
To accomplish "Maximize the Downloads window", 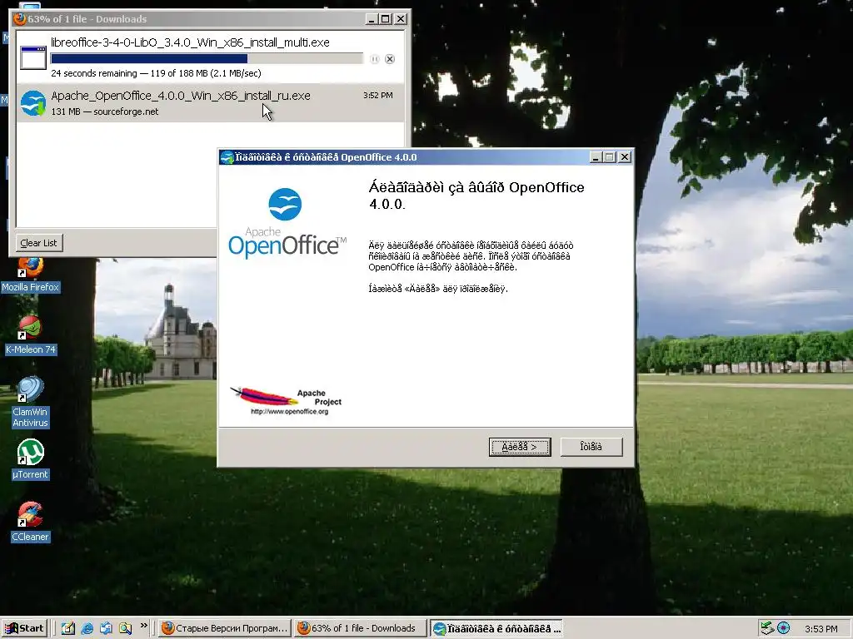I will (385, 19).
